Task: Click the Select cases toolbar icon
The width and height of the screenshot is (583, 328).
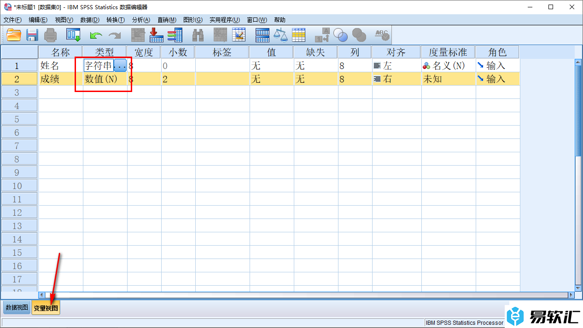Action: 299,35
